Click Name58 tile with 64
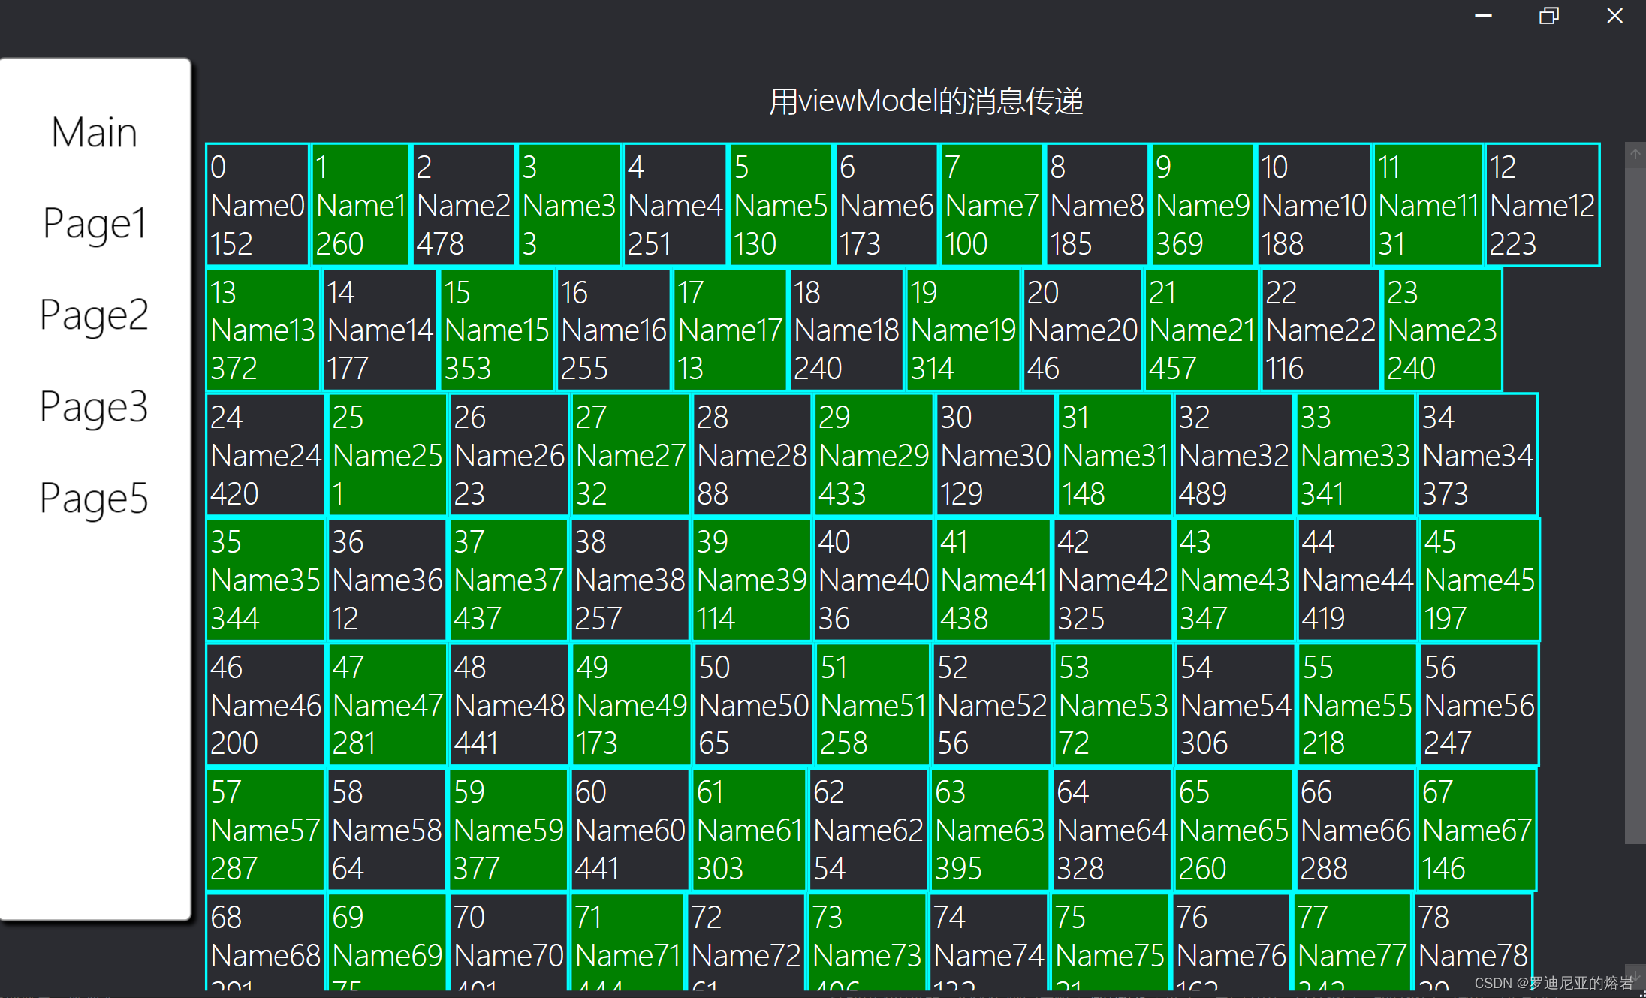1646x998 pixels. coord(387,830)
